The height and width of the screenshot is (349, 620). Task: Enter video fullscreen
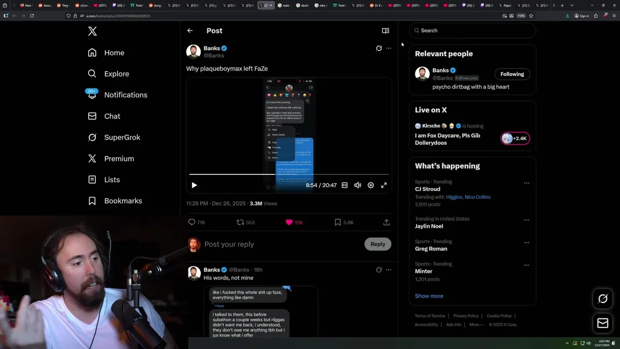(384, 185)
